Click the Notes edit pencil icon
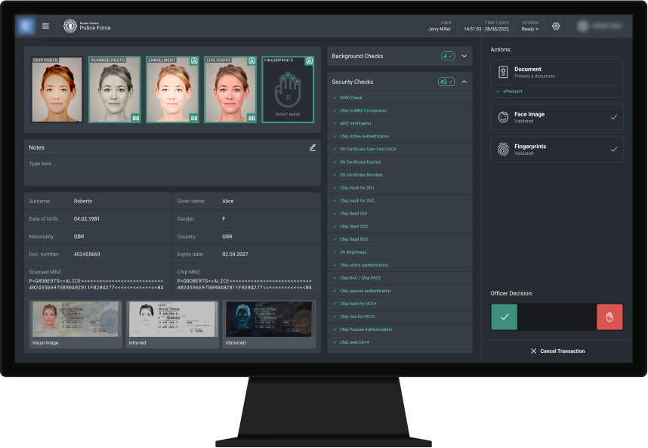The image size is (648, 448). [x=313, y=147]
